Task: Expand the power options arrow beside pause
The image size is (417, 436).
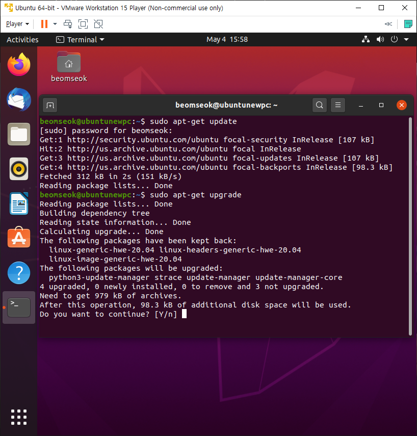Action: pyautogui.click(x=55, y=24)
